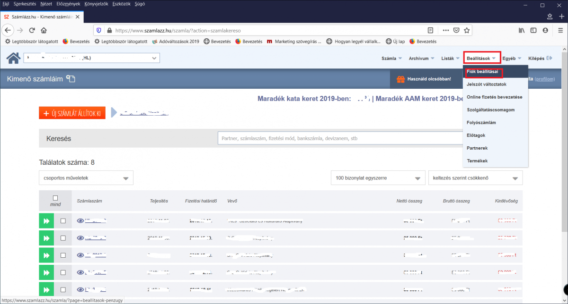Select 'Fiók beállításai' menu item
The image size is (568, 304).
496,72
